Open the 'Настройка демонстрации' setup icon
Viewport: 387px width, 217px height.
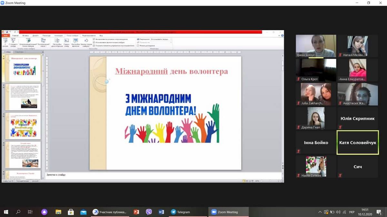pos(57,41)
